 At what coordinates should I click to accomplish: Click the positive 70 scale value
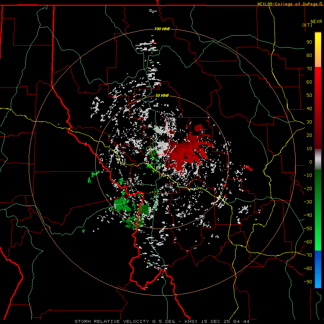(309, 69)
